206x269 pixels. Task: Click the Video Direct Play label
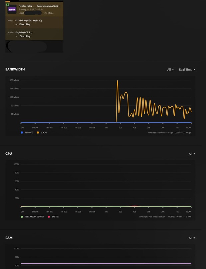pos(25,24)
